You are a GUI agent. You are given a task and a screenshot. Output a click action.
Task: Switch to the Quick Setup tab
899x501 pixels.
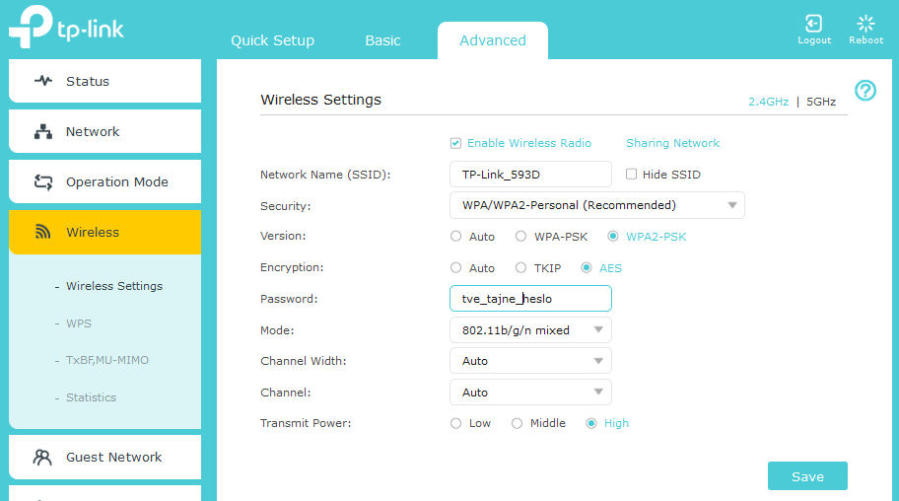[x=272, y=40]
